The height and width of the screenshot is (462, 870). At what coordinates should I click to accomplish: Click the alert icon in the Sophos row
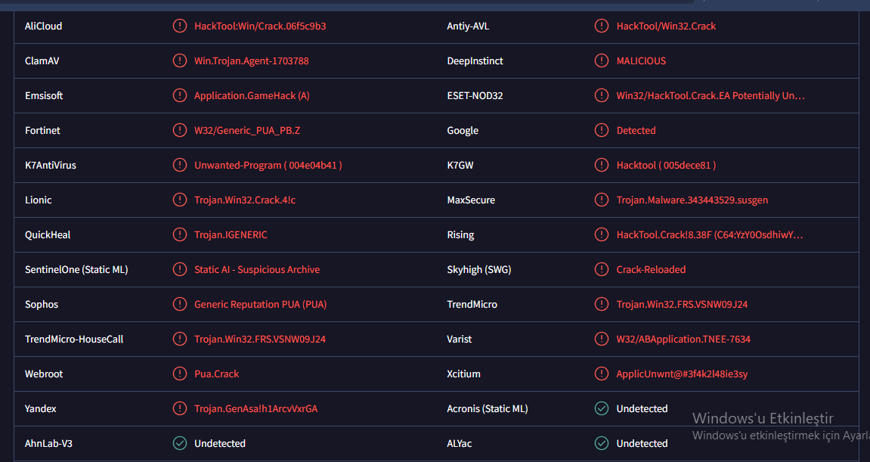tap(180, 304)
